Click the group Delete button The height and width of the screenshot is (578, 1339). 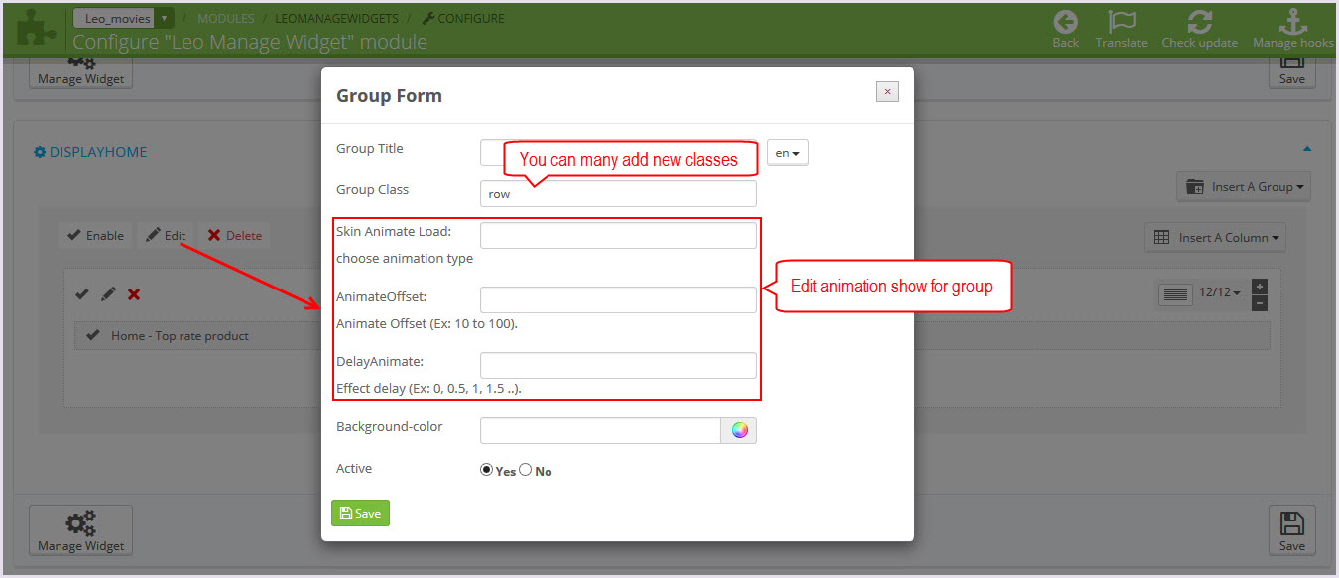pos(235,235)
